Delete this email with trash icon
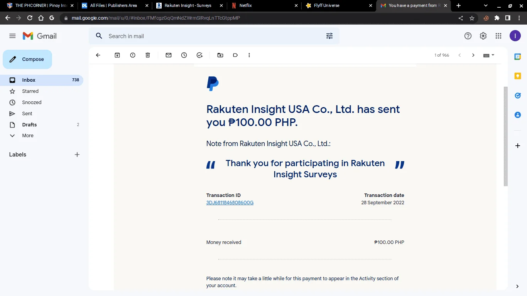527x296 pixels. (x=148, y=55)
